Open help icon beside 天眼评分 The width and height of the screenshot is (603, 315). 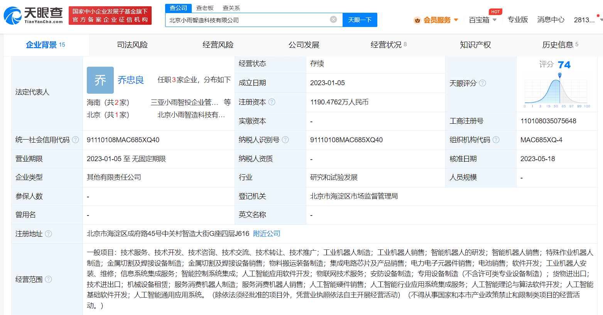pos(482,83)
